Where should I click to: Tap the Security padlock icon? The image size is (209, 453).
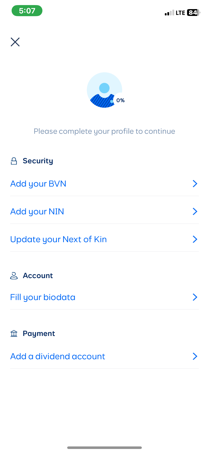point(14,161)
